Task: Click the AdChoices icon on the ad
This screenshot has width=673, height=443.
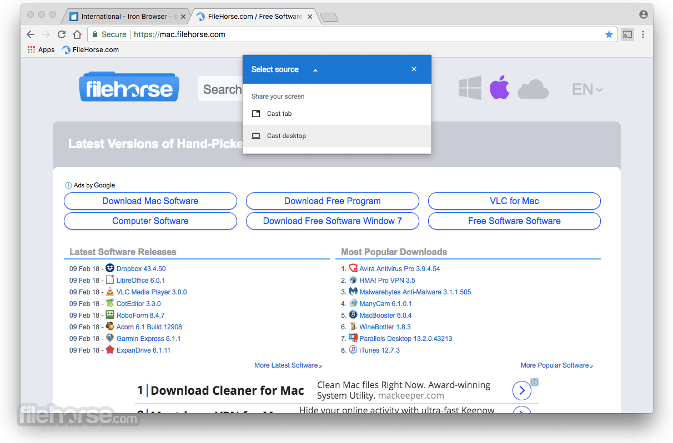Action: pyautogui.click(x=535, y=382)
